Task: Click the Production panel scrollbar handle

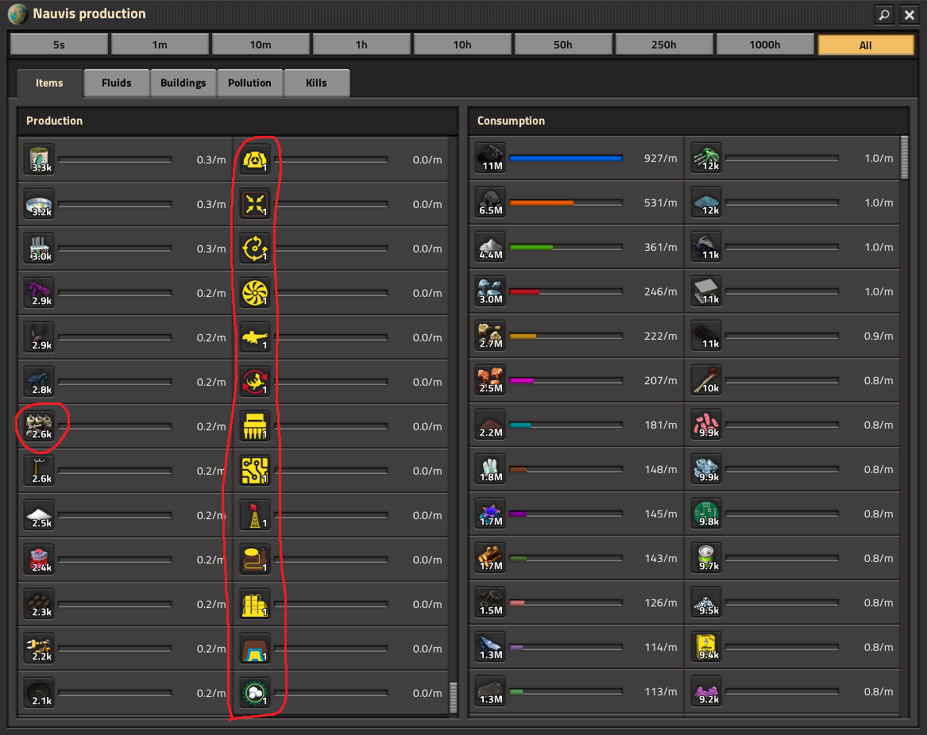Action: pos(454,698)
